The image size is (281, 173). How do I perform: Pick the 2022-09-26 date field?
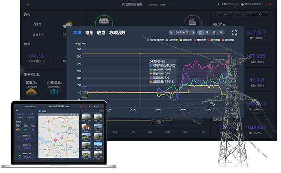coord(182,33)
